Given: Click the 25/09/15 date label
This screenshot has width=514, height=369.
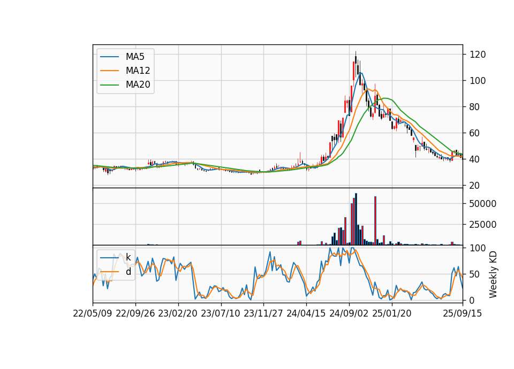Looking at the screenshot, I should click(x=463, y=313).
